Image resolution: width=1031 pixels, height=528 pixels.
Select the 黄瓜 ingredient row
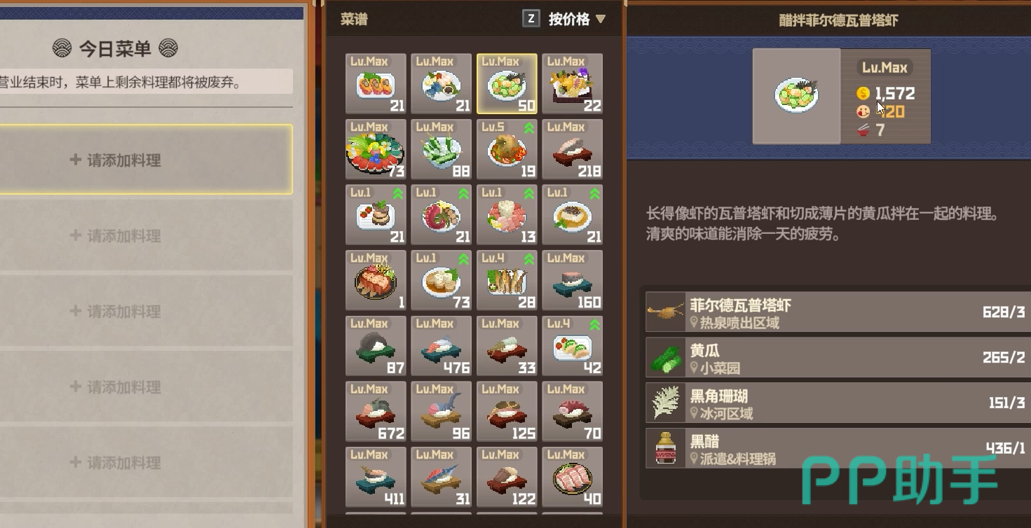click(x=838, y=357)
